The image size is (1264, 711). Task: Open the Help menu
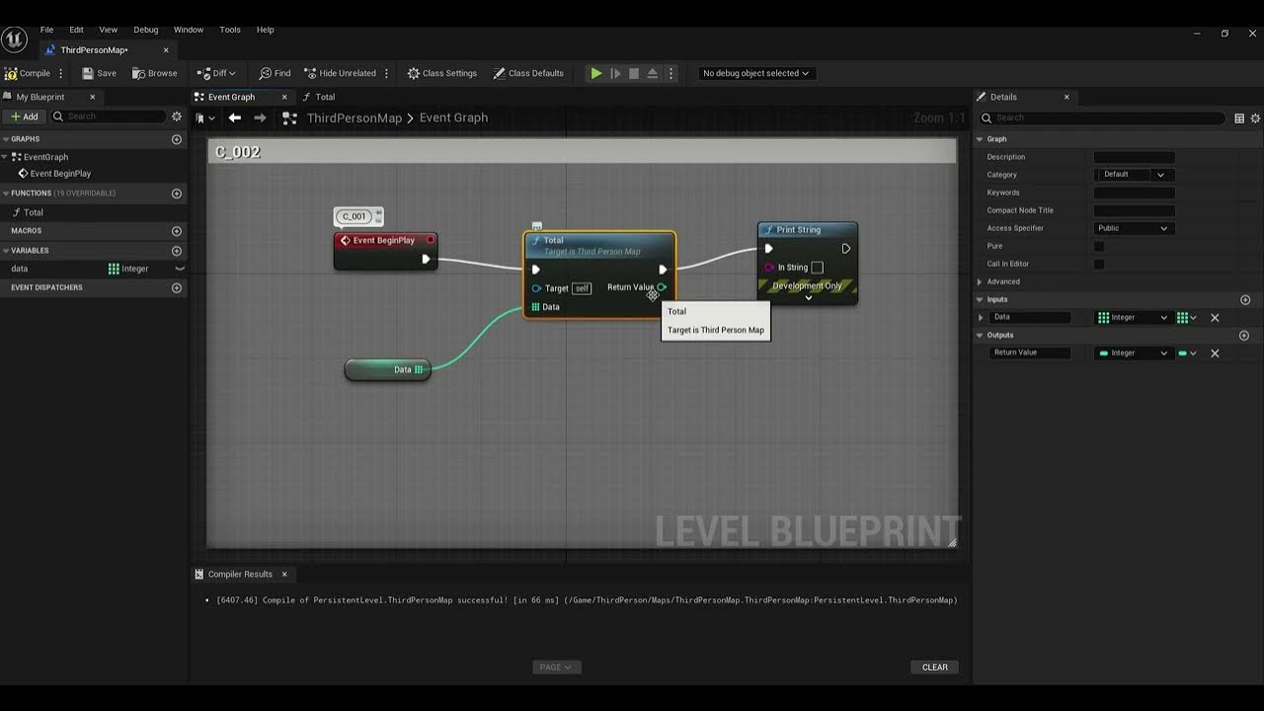(266, 30)
